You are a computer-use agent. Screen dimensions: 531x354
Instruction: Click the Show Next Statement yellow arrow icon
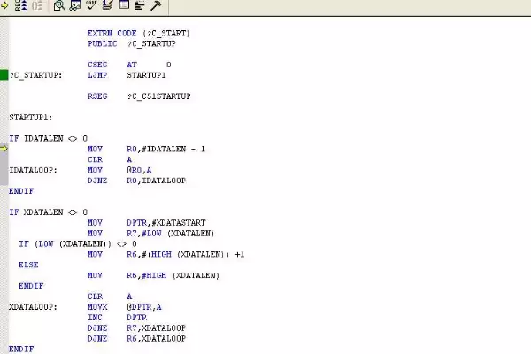tap(4, 5)
